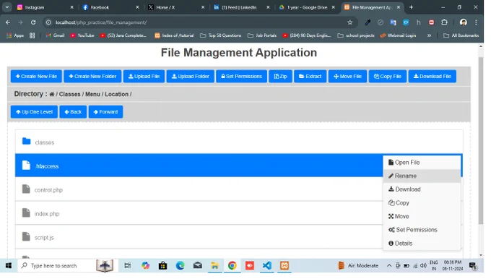Image resolution: width=491 pixels, height=279 pixels.
Task: Click the Create New Folder button
Action: click(x=92, y=77)
